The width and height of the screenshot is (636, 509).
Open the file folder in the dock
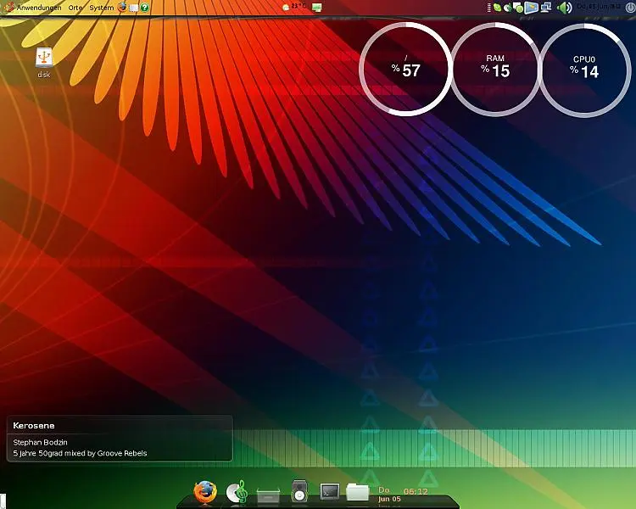[357, 491]
